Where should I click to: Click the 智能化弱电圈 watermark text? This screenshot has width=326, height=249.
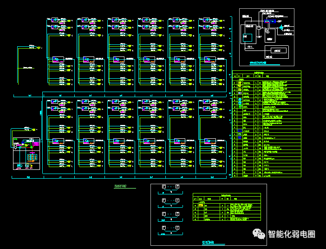coord(292,234)
